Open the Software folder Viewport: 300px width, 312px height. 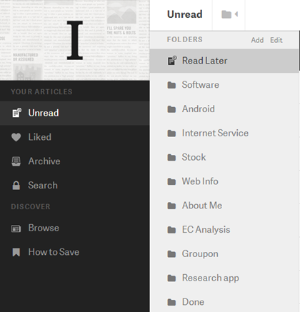(224, 85)
